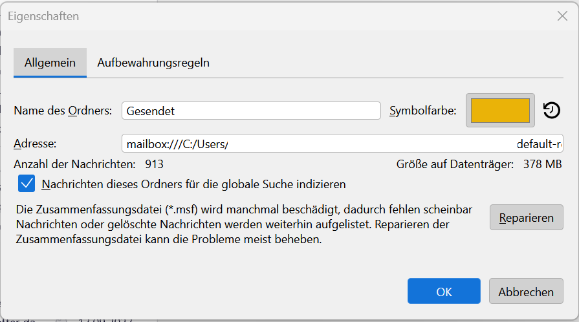Click the 'Symbolfarbe:' label

click(422, 111)
